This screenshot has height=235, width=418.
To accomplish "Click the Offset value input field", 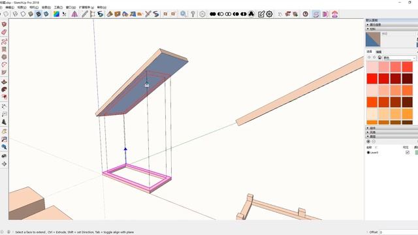I will tap(398, 232).
